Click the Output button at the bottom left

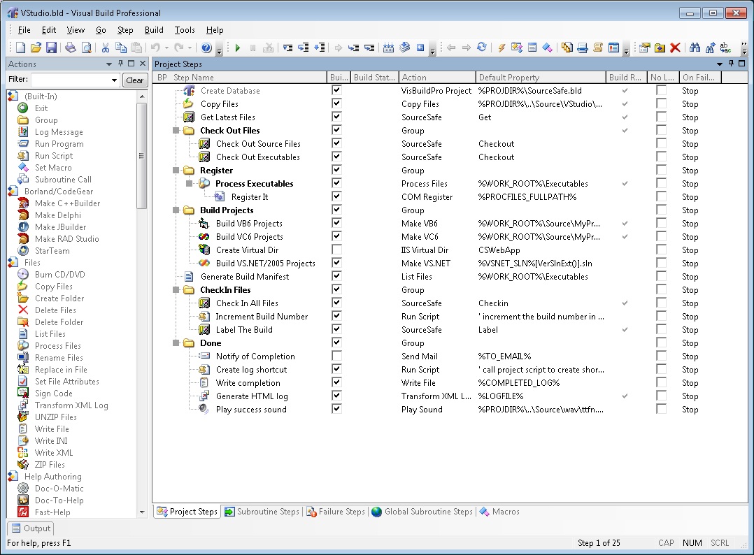point(29,528)
